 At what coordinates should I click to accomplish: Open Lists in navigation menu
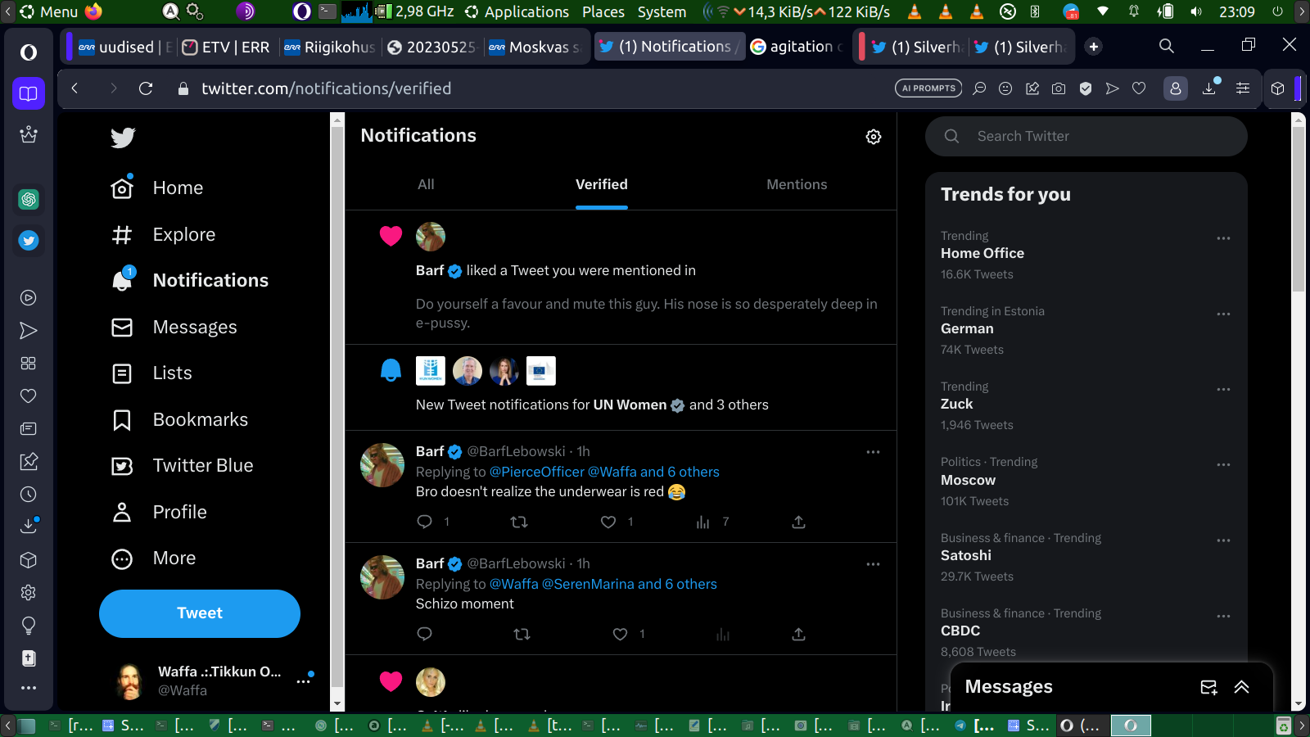(x=152, y=373)
